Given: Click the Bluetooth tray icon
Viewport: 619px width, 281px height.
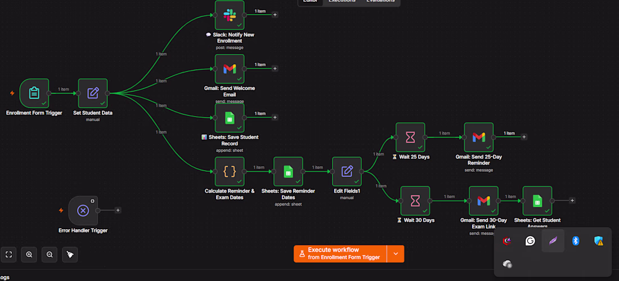Looking at the screenshot, I should pos(576,240).
